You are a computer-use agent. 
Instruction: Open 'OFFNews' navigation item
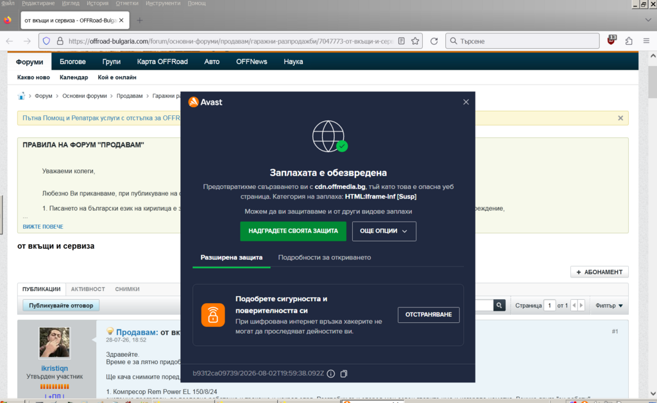click(x=252, y=62)
